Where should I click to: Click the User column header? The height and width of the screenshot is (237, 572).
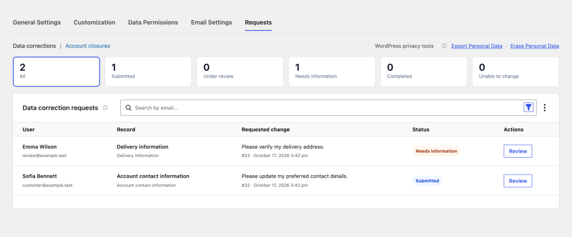(29, 130)
